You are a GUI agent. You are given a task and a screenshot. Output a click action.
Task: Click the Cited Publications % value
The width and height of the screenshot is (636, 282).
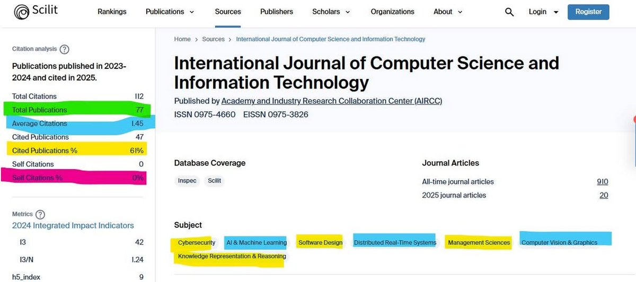point(137,151)
